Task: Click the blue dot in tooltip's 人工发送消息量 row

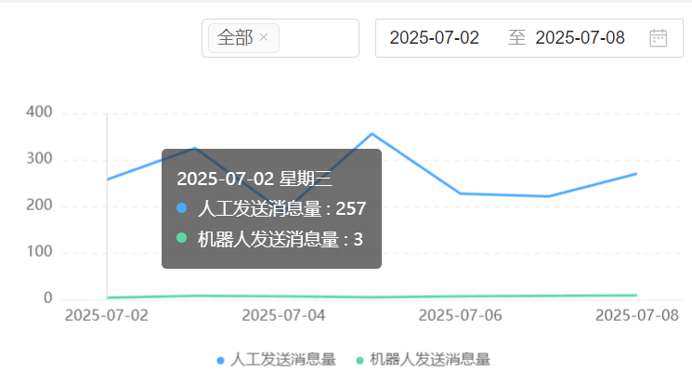Action: [x=181, y=207]
